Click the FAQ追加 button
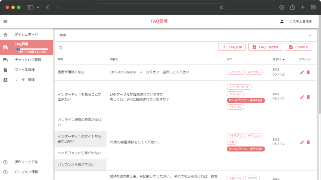 click(x=232, y=47)
